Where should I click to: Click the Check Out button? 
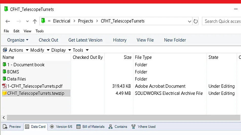[x=48, y=40]
